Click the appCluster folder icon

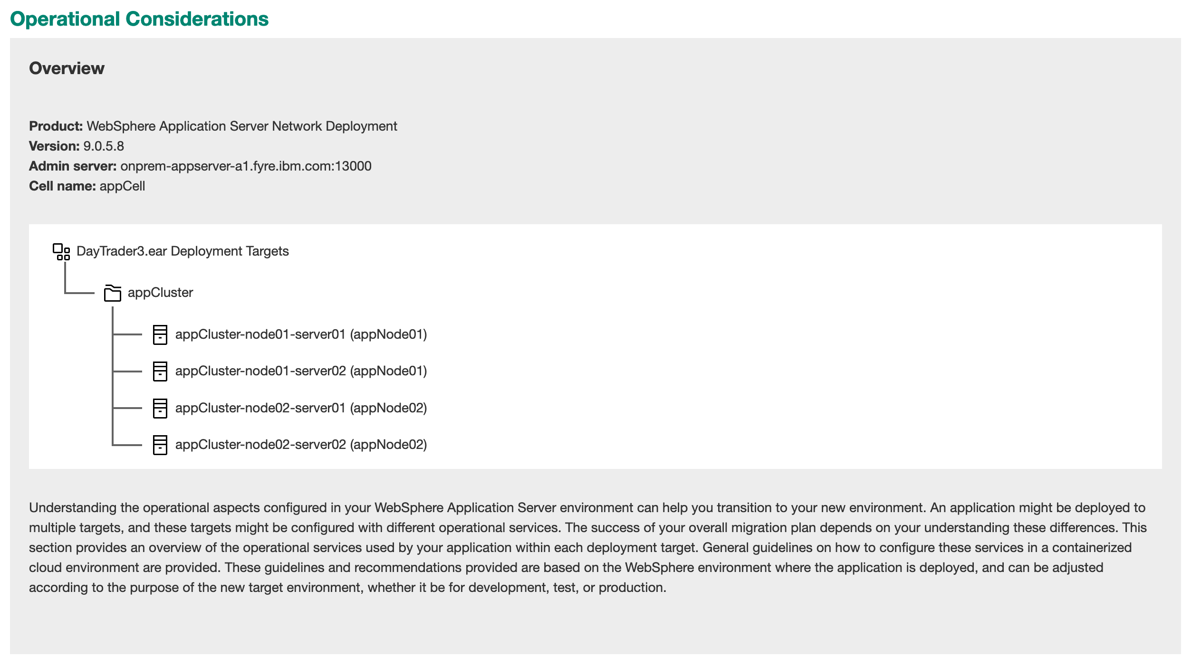(113, 293)
